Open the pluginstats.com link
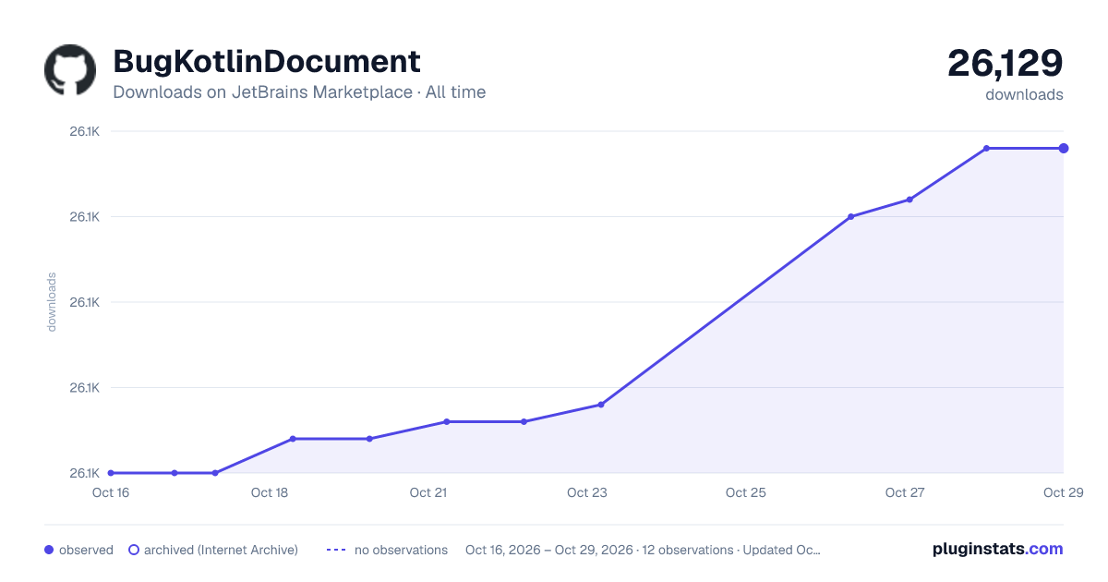 (998, 549)
